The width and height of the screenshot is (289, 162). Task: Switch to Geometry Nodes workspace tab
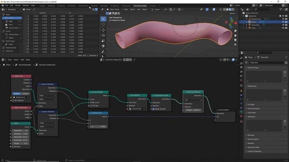click(x=140, y=6)
